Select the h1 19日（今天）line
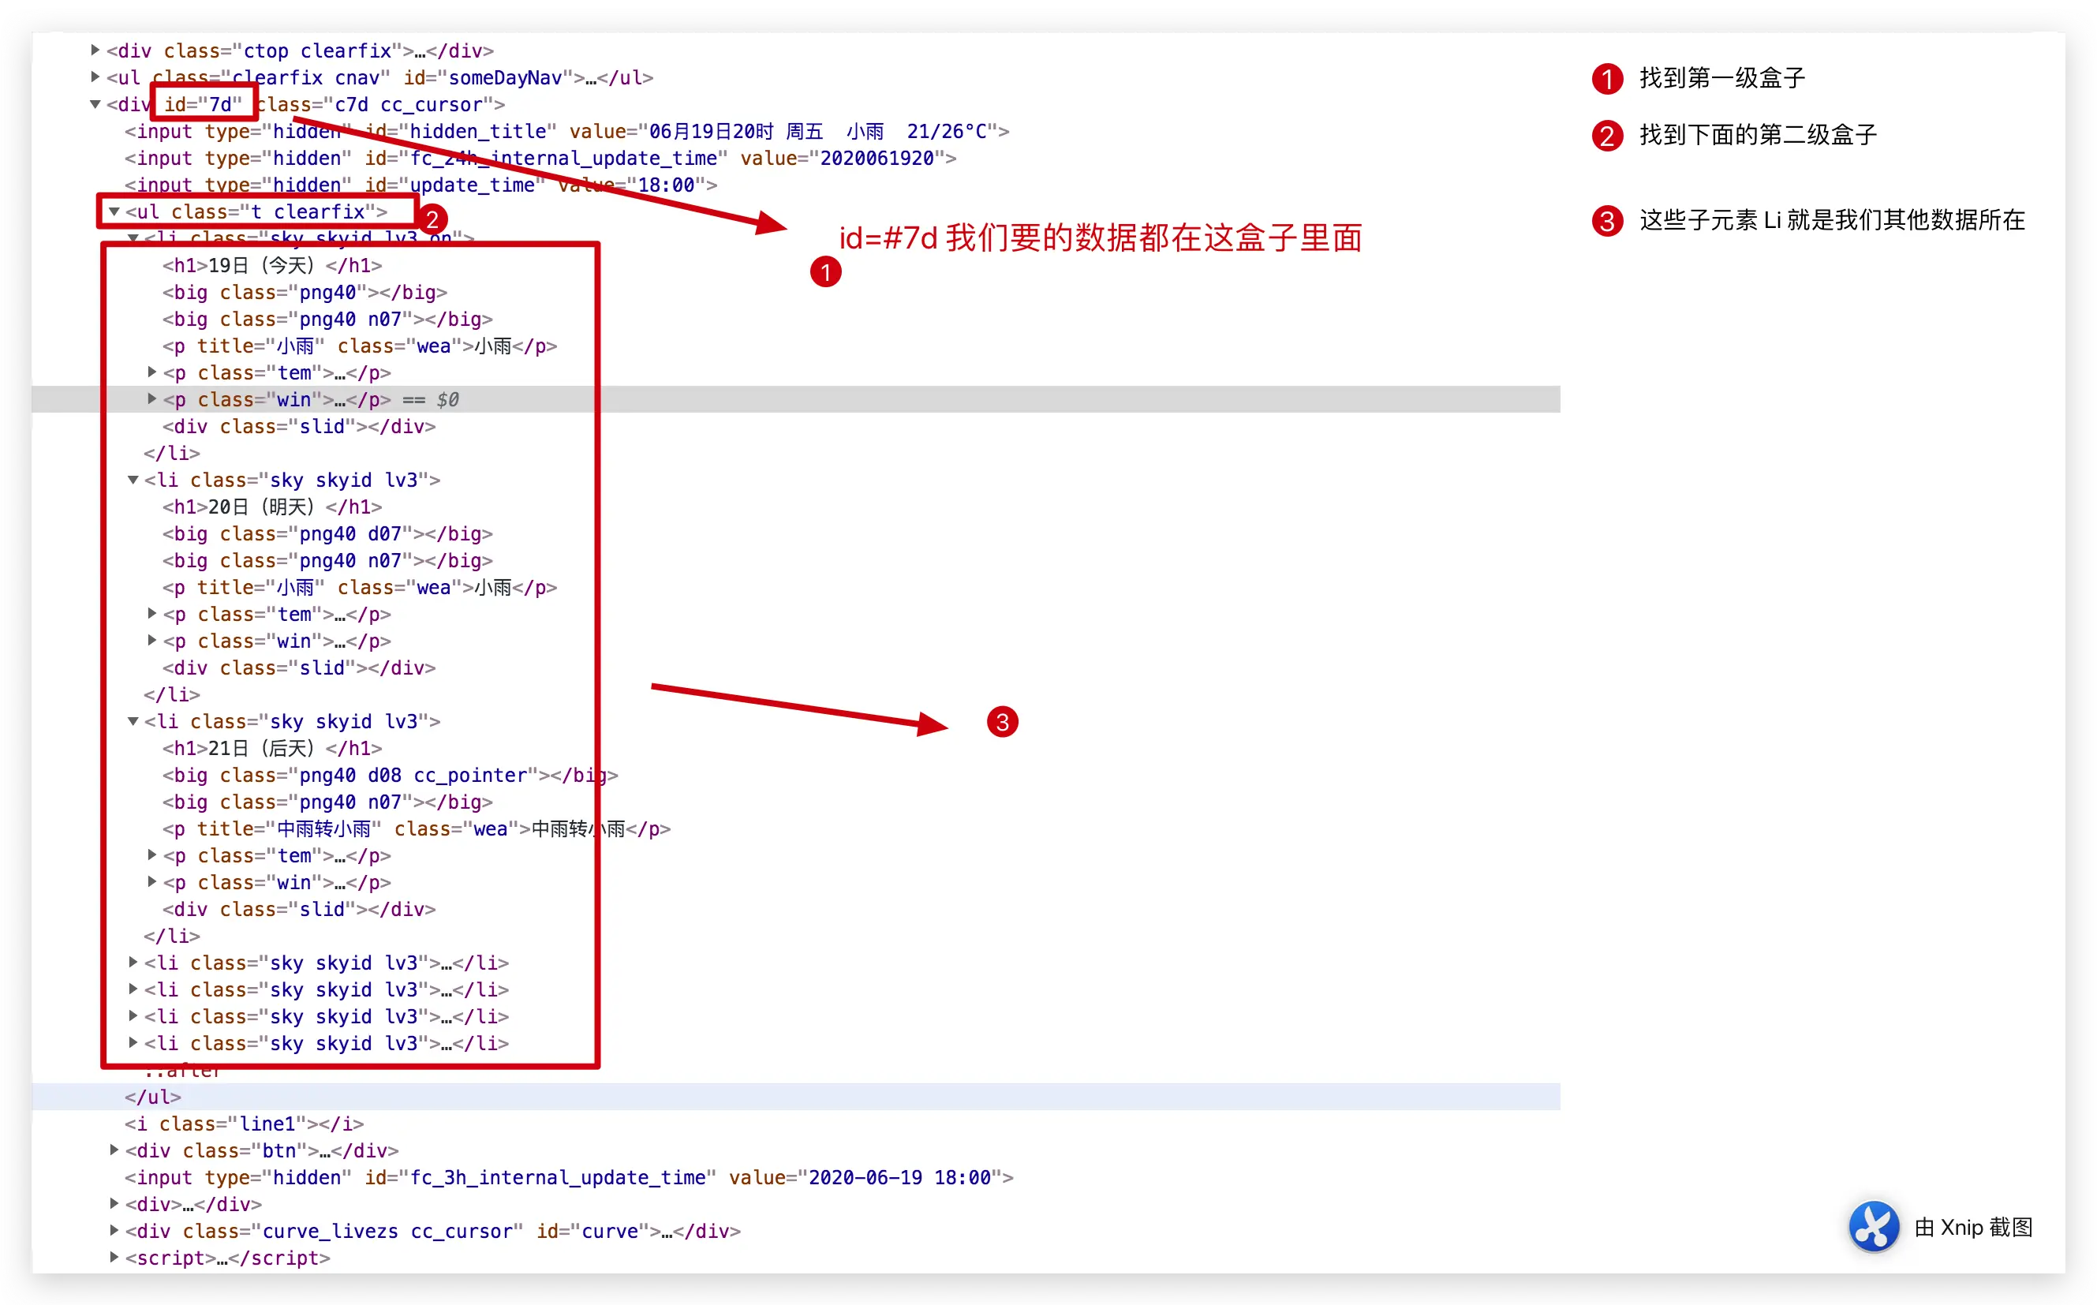 tap(272, 266)
